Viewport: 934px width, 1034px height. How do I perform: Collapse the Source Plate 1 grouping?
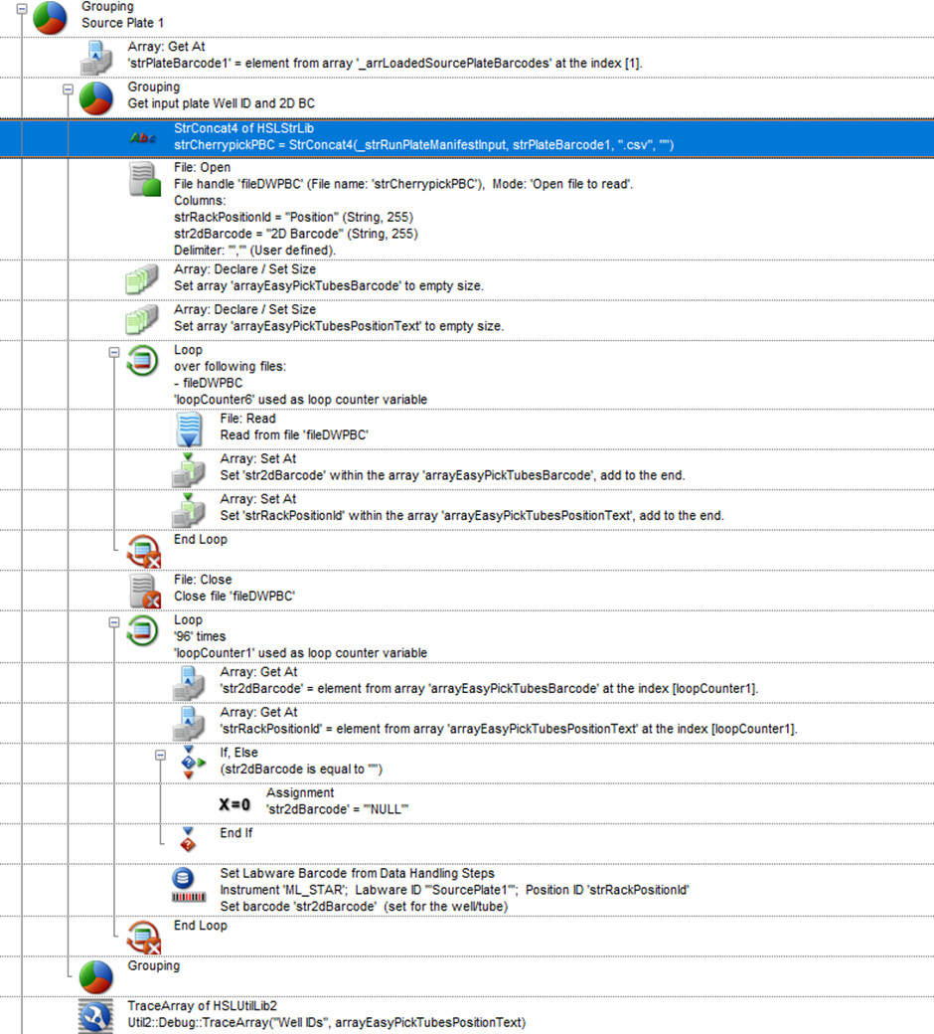[x=22, y=9]
